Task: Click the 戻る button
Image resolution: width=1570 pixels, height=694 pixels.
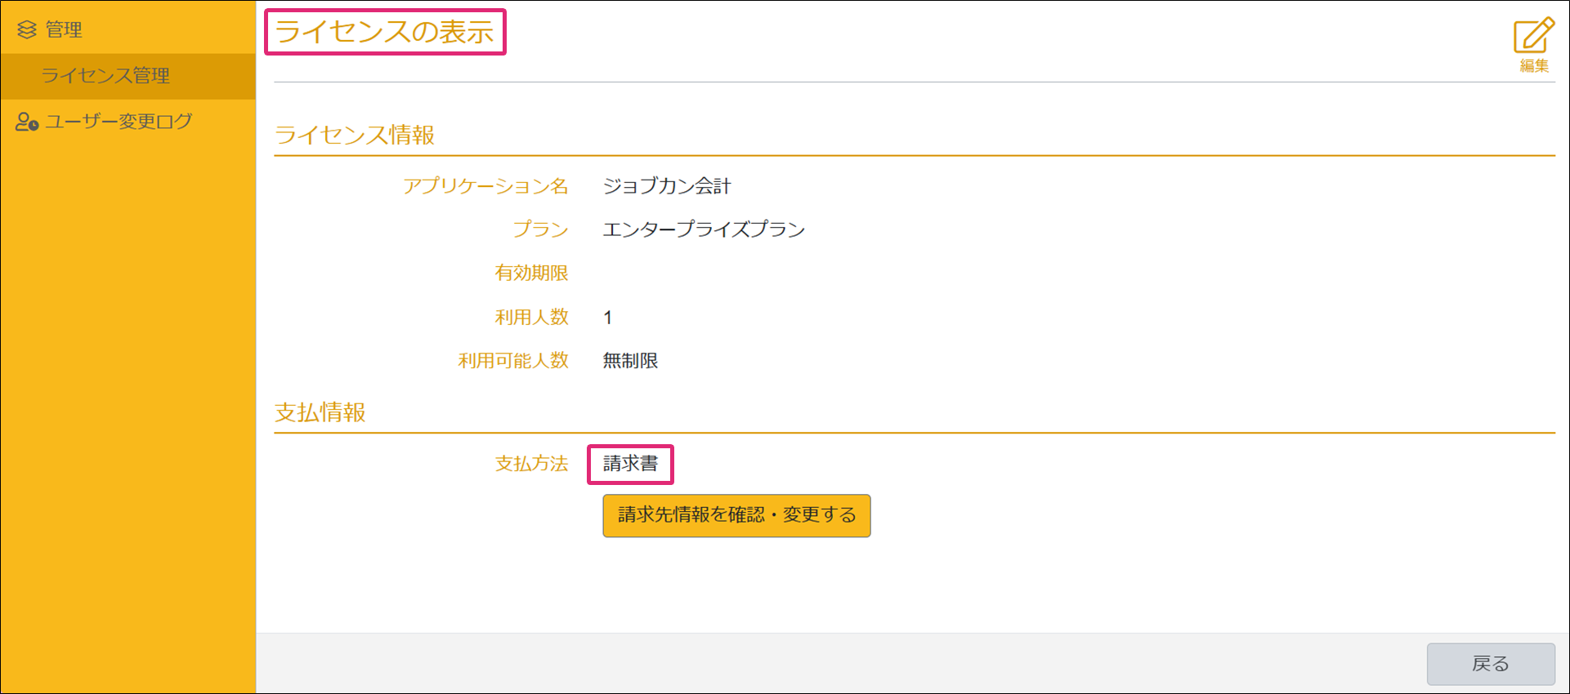Action: [x=1490, y=664]
